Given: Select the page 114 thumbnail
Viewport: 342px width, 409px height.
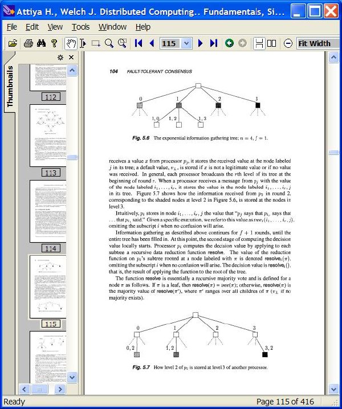Looking at the screenshot, I should tap(48, 211).
